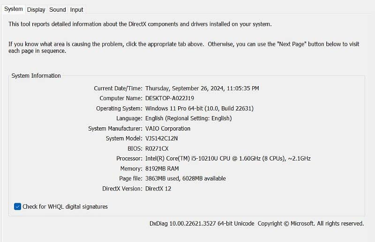The image size is (375, 242).
Task: Switch to the Display tab
Action: pyautogui.click(x=36, y=9)
